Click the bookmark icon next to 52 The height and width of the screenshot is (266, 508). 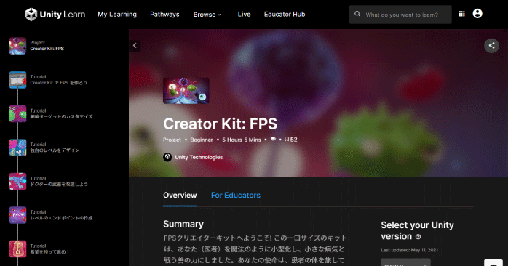coord(287,139)
